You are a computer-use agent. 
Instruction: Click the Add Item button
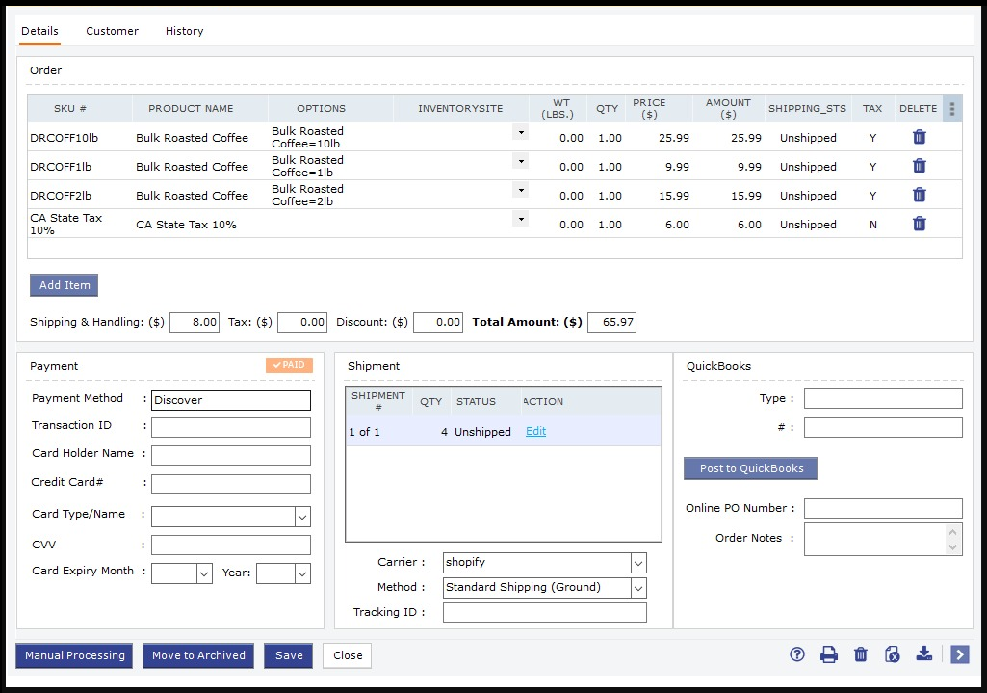click(x=64, y=285)
